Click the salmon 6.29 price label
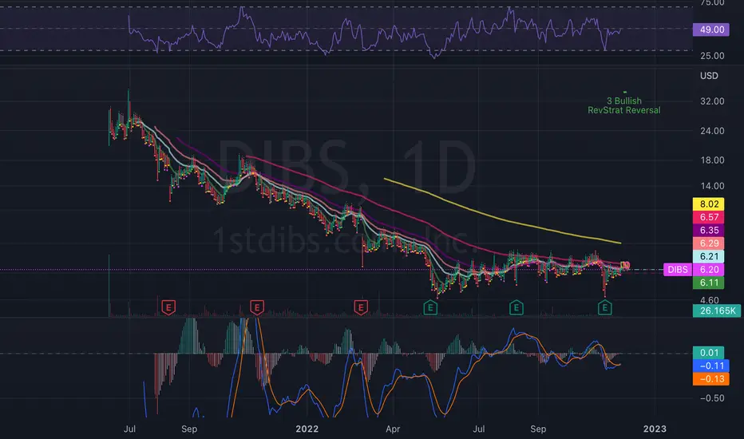The height and width of the screenshot is (439, 744). pyautogui.click(x=708, y=243)
